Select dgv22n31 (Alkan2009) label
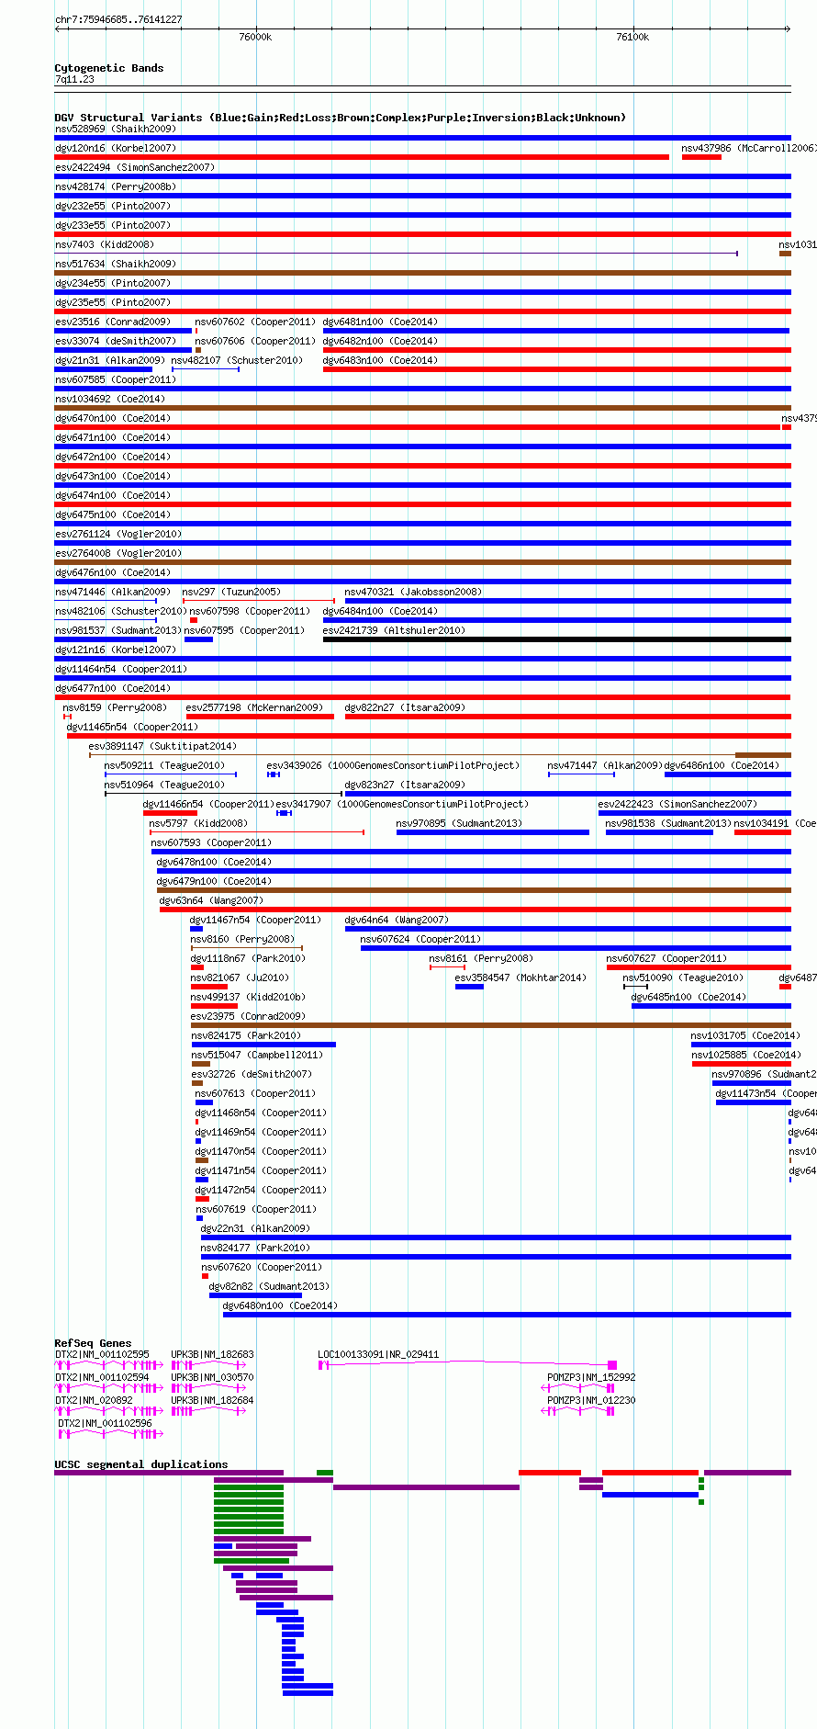 (x=255, y=1228)
